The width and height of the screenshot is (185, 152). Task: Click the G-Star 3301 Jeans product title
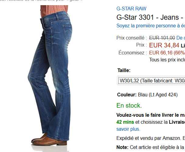point(151,17)
